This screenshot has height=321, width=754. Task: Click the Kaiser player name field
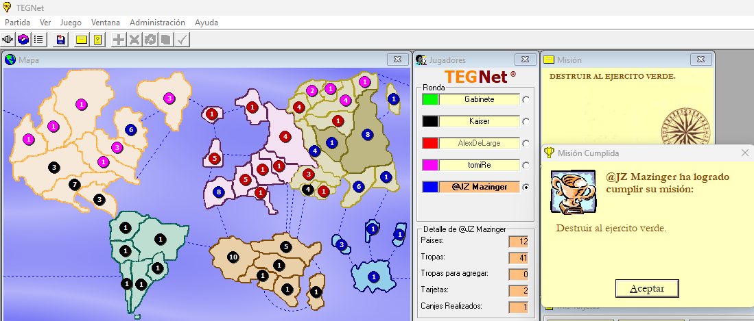(x=480, y=121)
